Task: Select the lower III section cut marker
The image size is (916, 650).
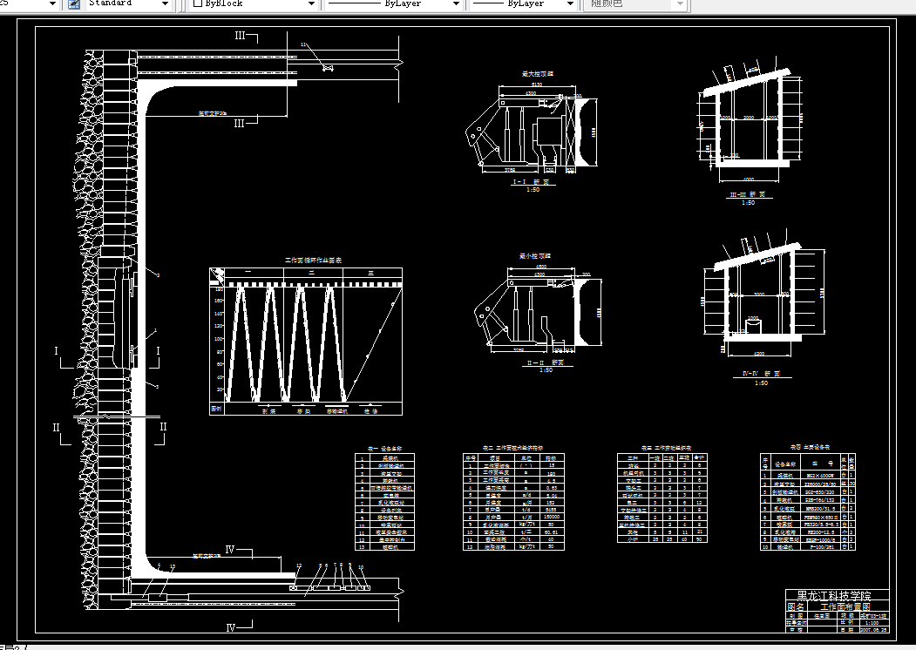Action: pyautogui.click(x=246, y=122)
